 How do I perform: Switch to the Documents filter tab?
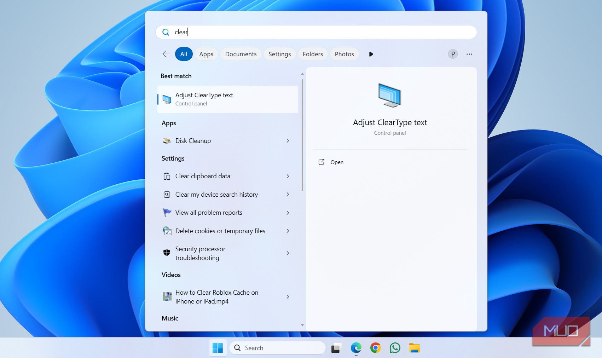point(241,54)
